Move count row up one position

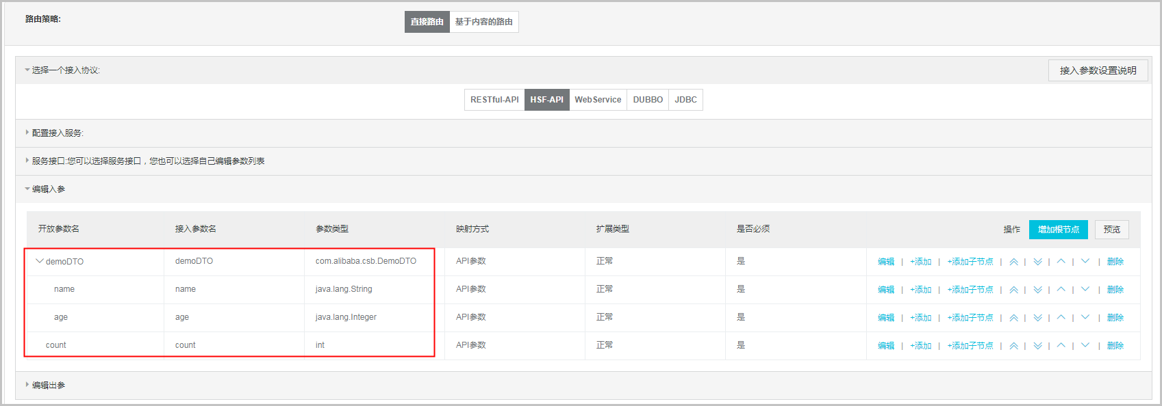(1061, 345)
